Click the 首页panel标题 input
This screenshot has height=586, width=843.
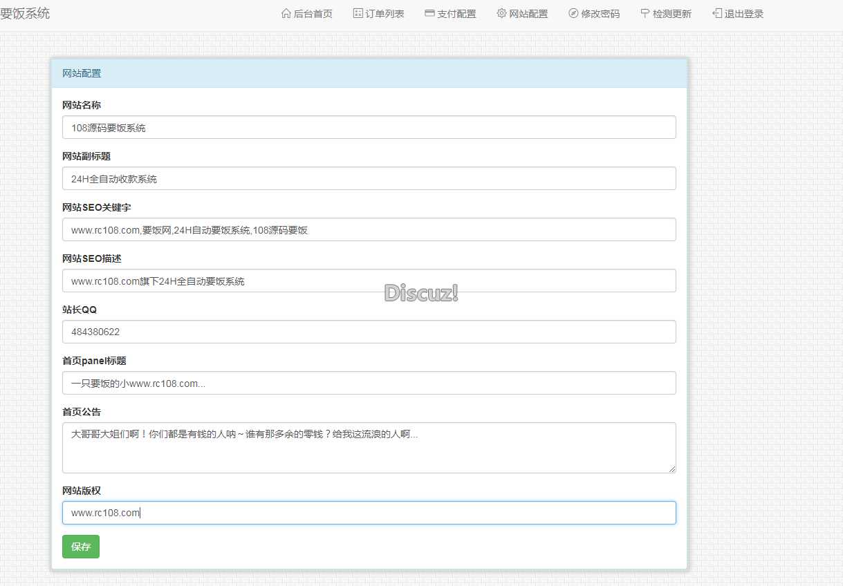[x=369, y=383]
